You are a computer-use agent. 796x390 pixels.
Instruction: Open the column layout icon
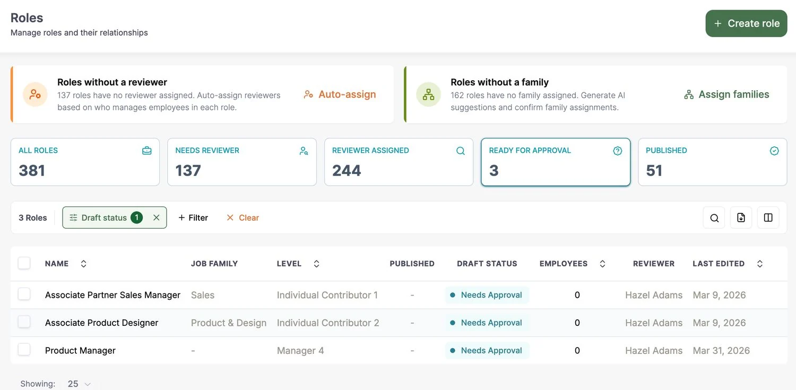click(x=768, y=218)
